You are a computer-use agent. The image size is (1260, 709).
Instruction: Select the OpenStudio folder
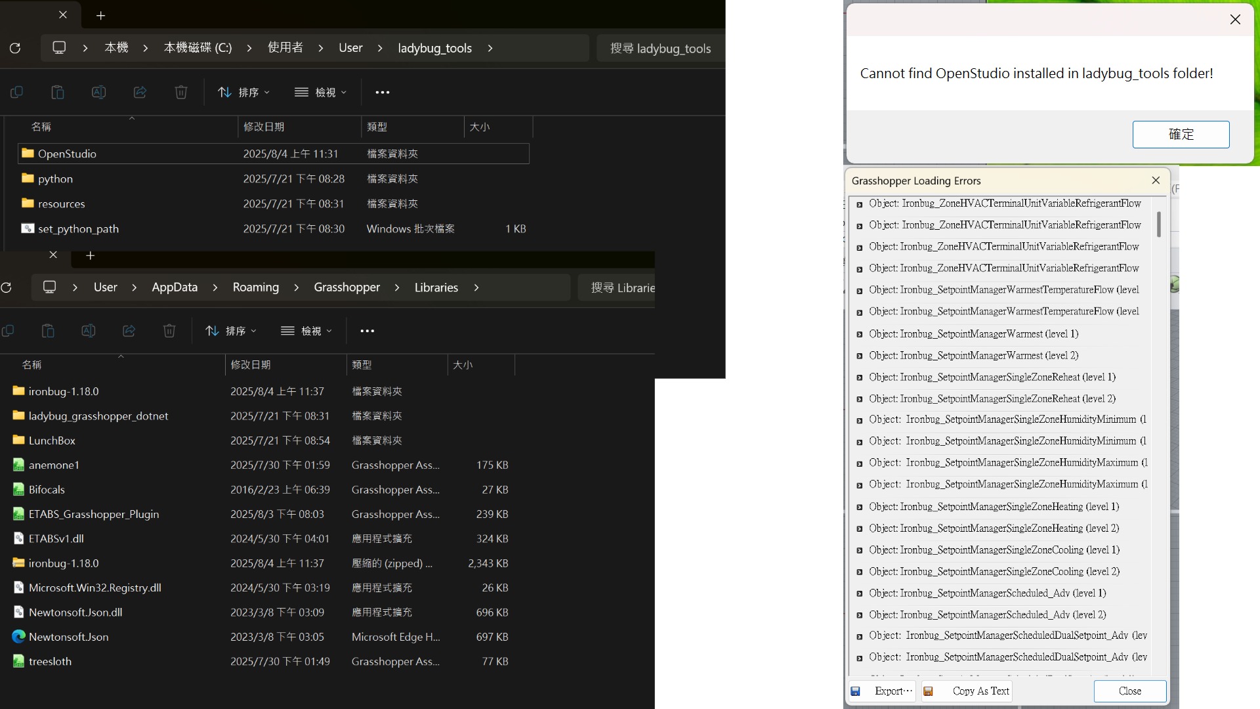(x=67, y=154)
